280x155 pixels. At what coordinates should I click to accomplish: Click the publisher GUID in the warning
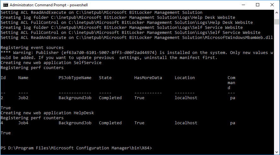(x=109, y=53)
